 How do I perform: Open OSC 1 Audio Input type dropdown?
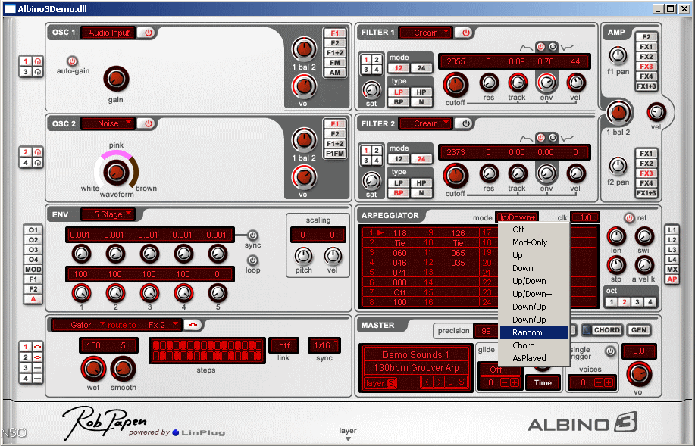[x=108, y=33]
